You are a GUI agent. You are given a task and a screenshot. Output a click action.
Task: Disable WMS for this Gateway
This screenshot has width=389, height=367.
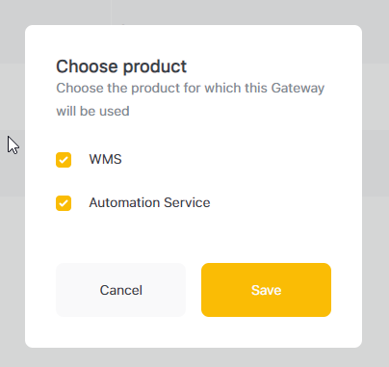click(64, 160)
